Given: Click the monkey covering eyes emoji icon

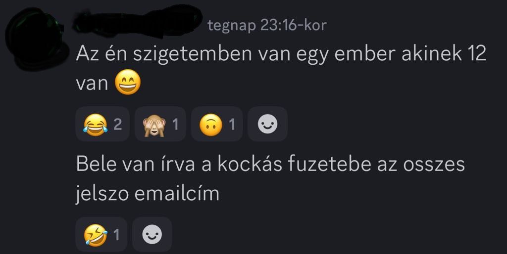Looking at the screenshot, I should pos(154,125).
